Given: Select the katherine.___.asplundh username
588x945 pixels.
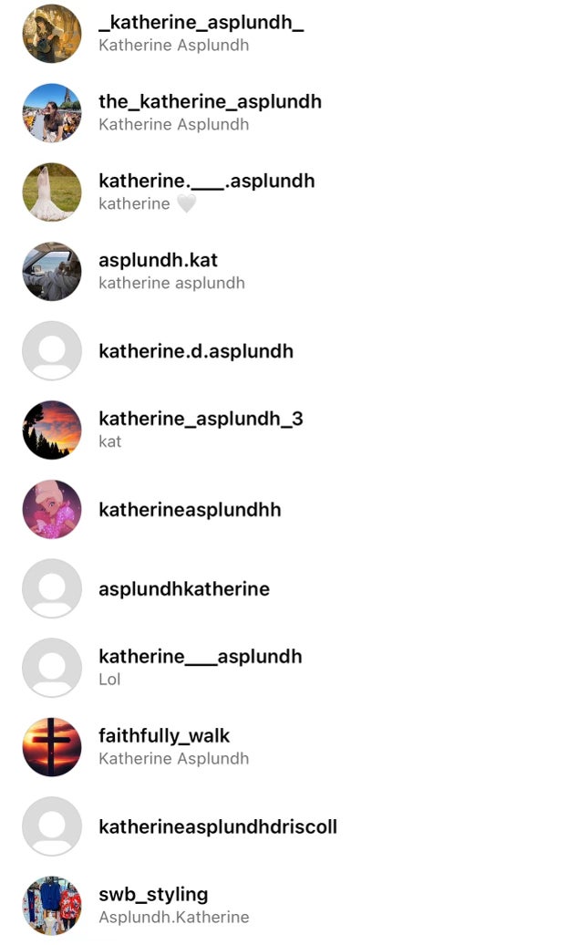Looking at the screenshot, I should (207, 181).
